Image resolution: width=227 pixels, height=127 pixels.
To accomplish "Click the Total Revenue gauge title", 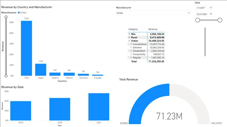I will coord(128,79).
